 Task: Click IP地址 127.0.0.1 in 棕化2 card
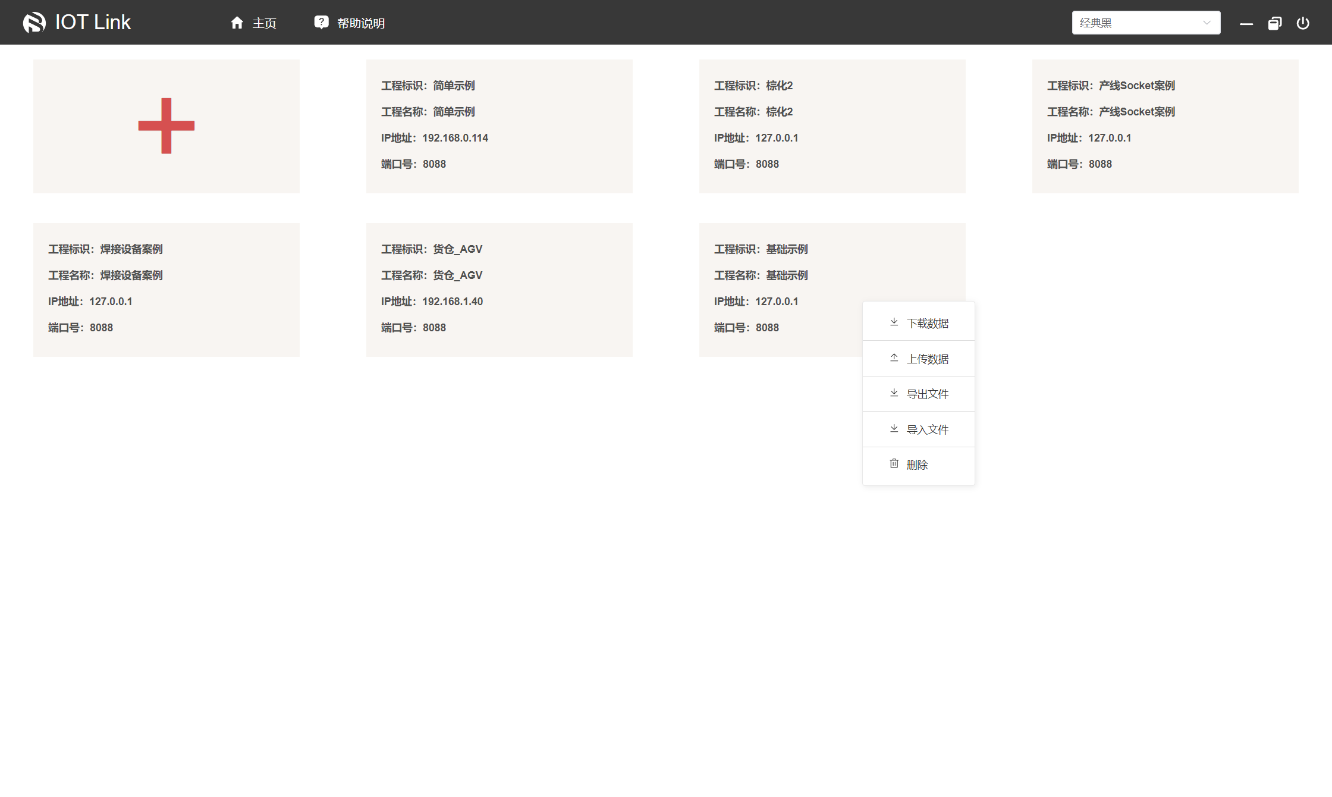tap(756, 138)
